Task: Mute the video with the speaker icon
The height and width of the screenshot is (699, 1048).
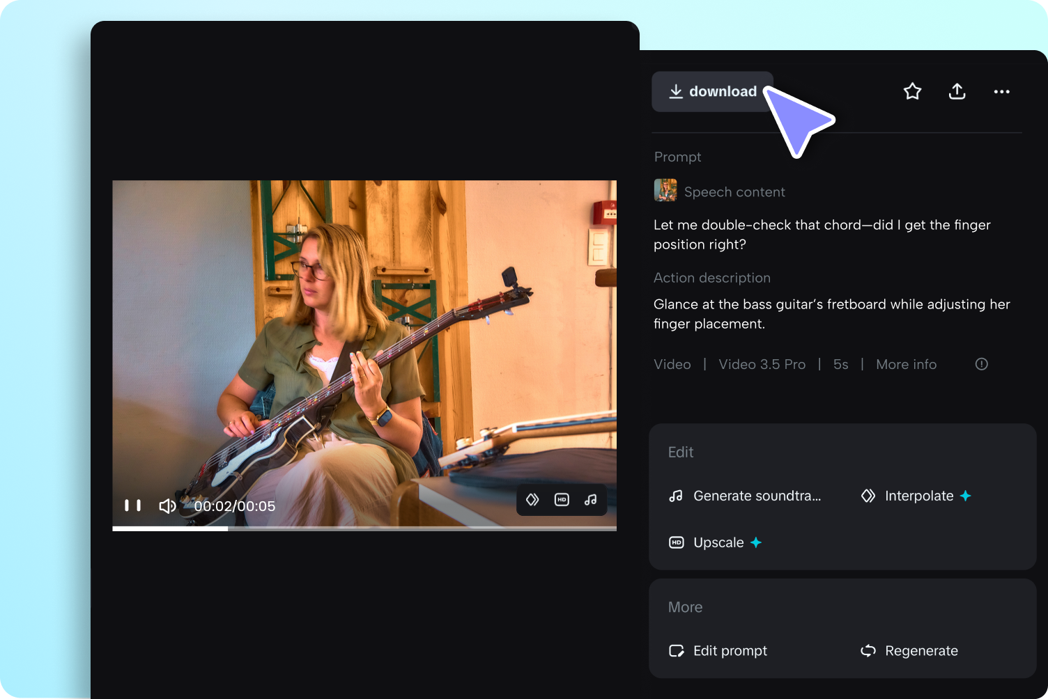Action: tap(167, 506)
